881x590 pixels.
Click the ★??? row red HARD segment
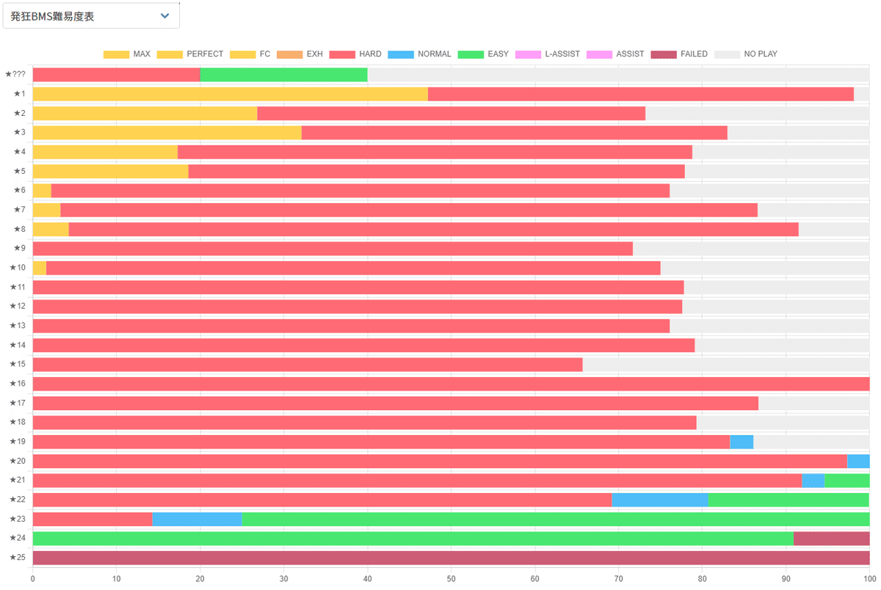pos(116,75)
